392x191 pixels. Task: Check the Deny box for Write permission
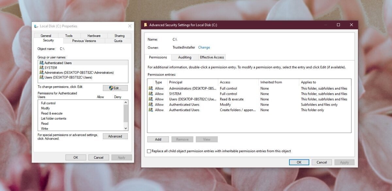click(x=118, y=128)
